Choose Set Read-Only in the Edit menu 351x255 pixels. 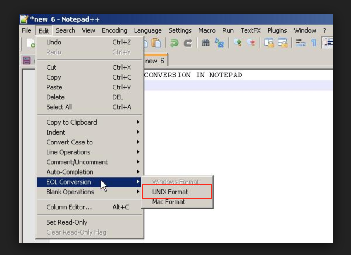coord(90,222)
